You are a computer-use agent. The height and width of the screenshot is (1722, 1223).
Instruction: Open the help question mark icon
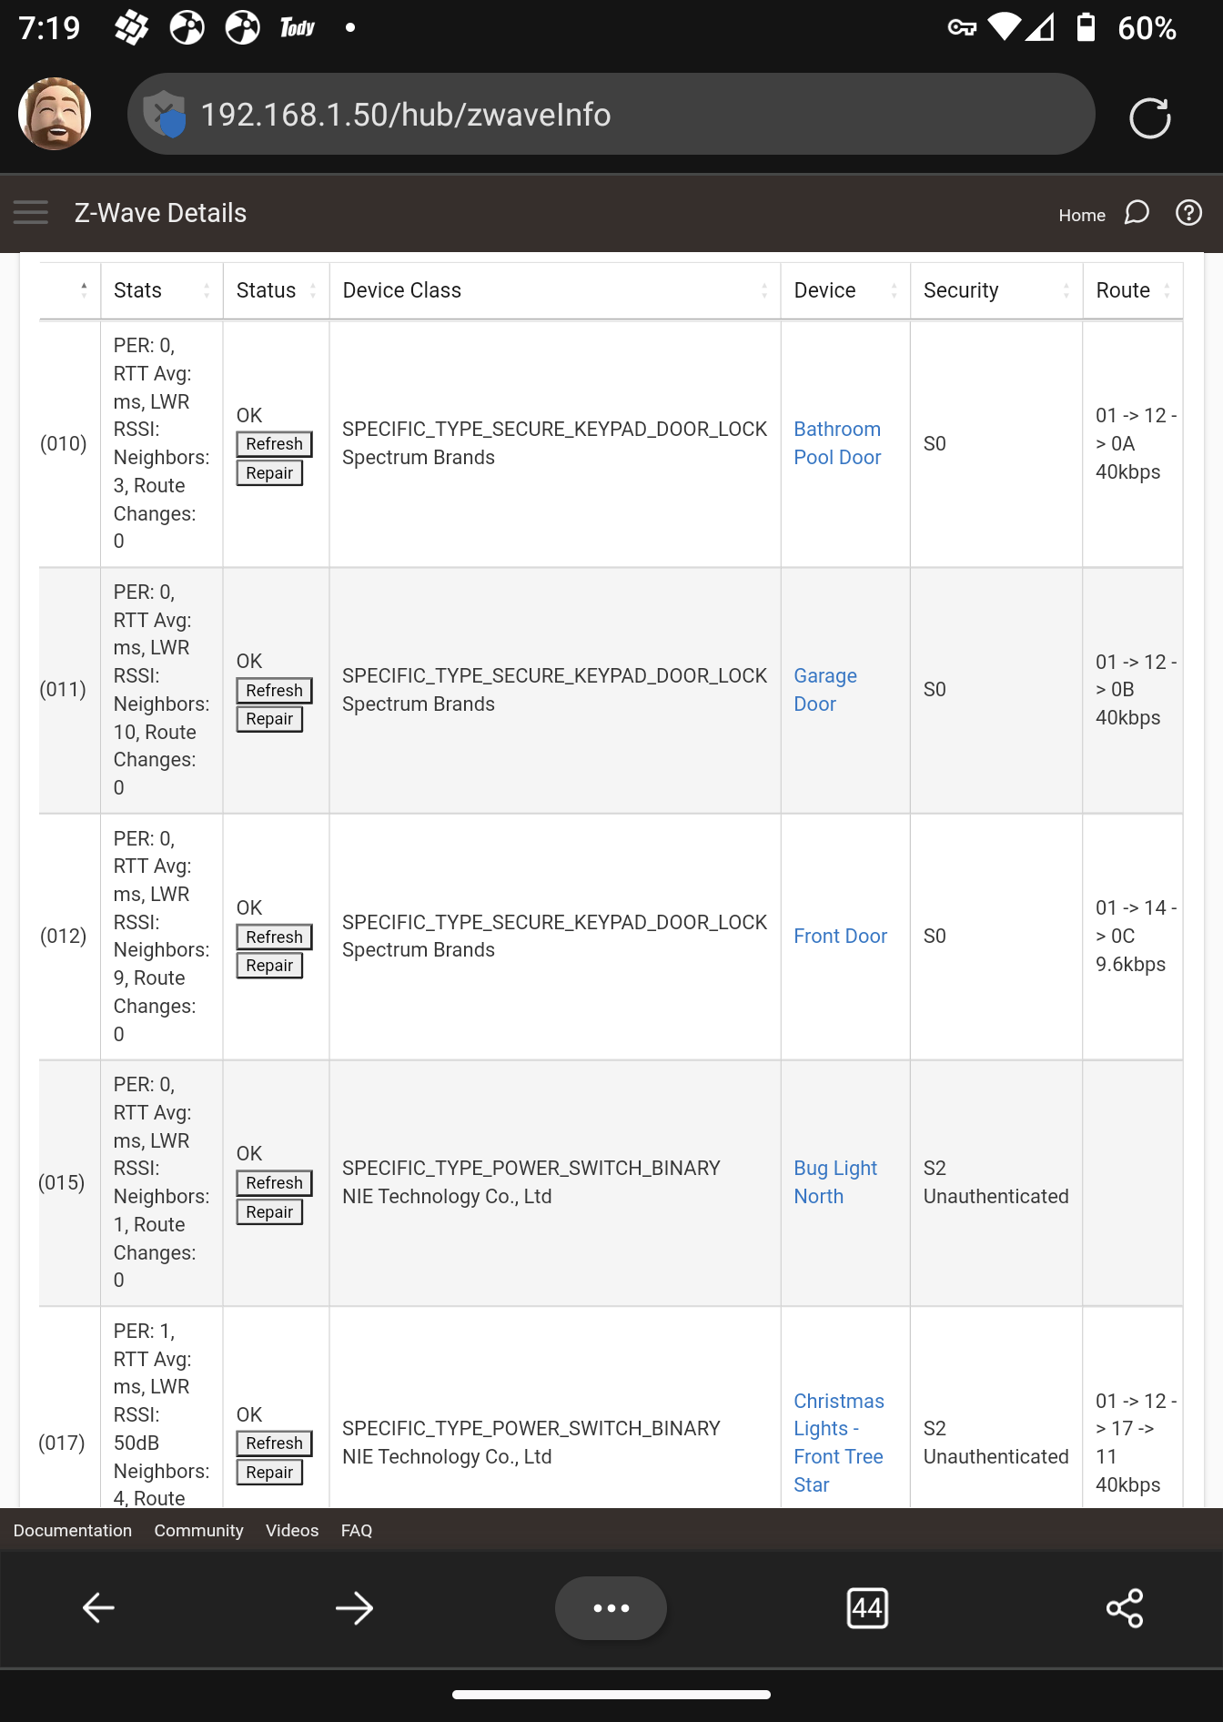pyautogui.click(x=1188, y=213)
